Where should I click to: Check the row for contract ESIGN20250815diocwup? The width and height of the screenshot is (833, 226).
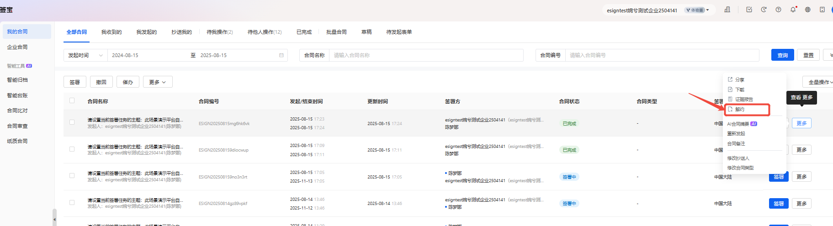tap(72, 149)
